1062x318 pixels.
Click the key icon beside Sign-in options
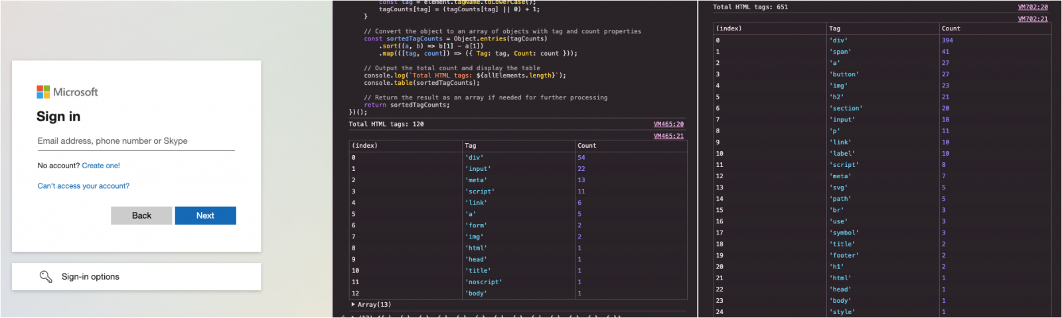(x=46, y=276)
